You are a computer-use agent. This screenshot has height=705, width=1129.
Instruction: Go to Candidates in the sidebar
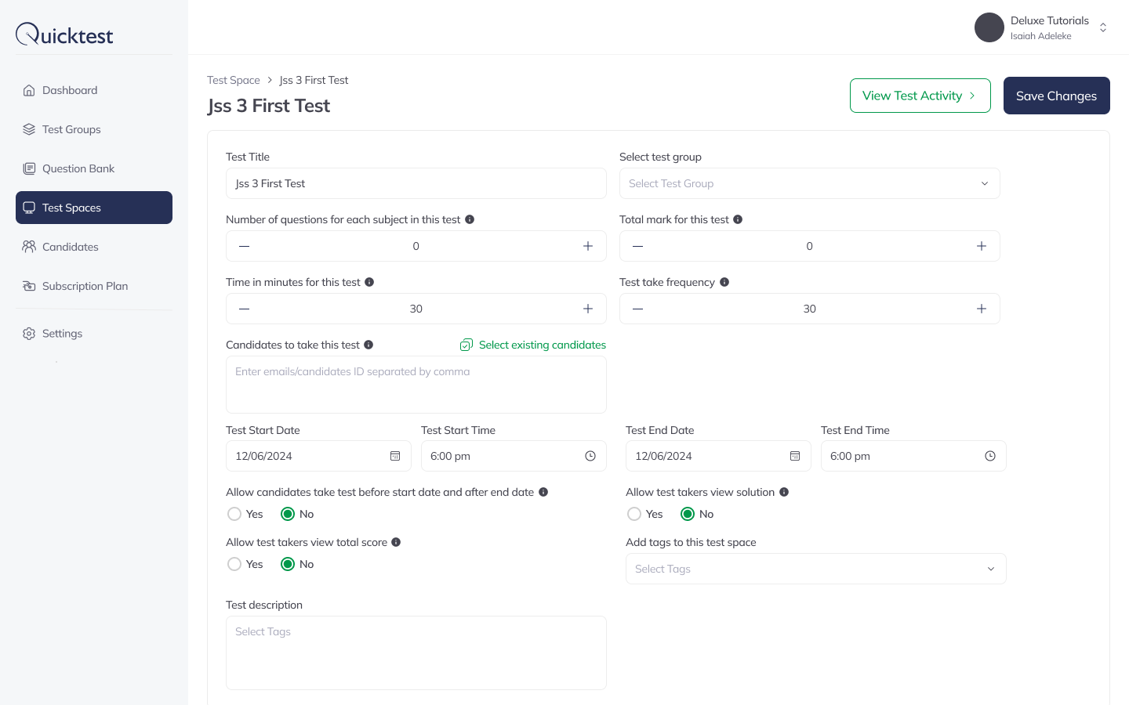tap(71, 247)
